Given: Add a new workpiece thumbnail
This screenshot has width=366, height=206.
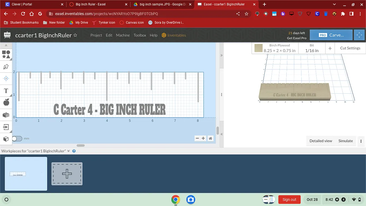Looking at the screenshot, I should coord(67,174).
